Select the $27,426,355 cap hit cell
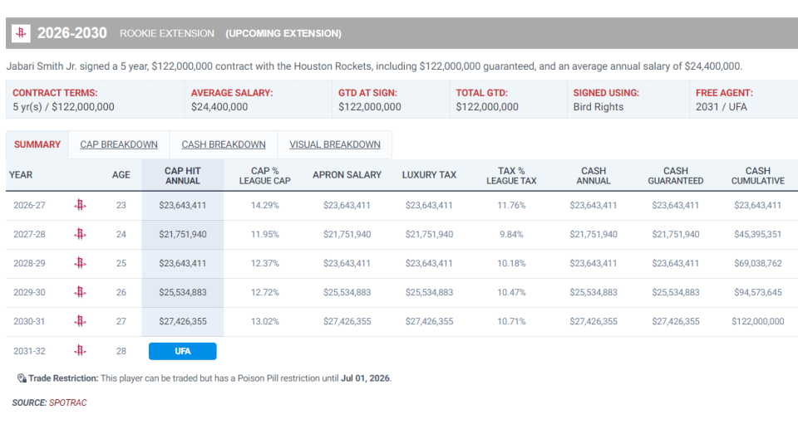 click(183, 321)
